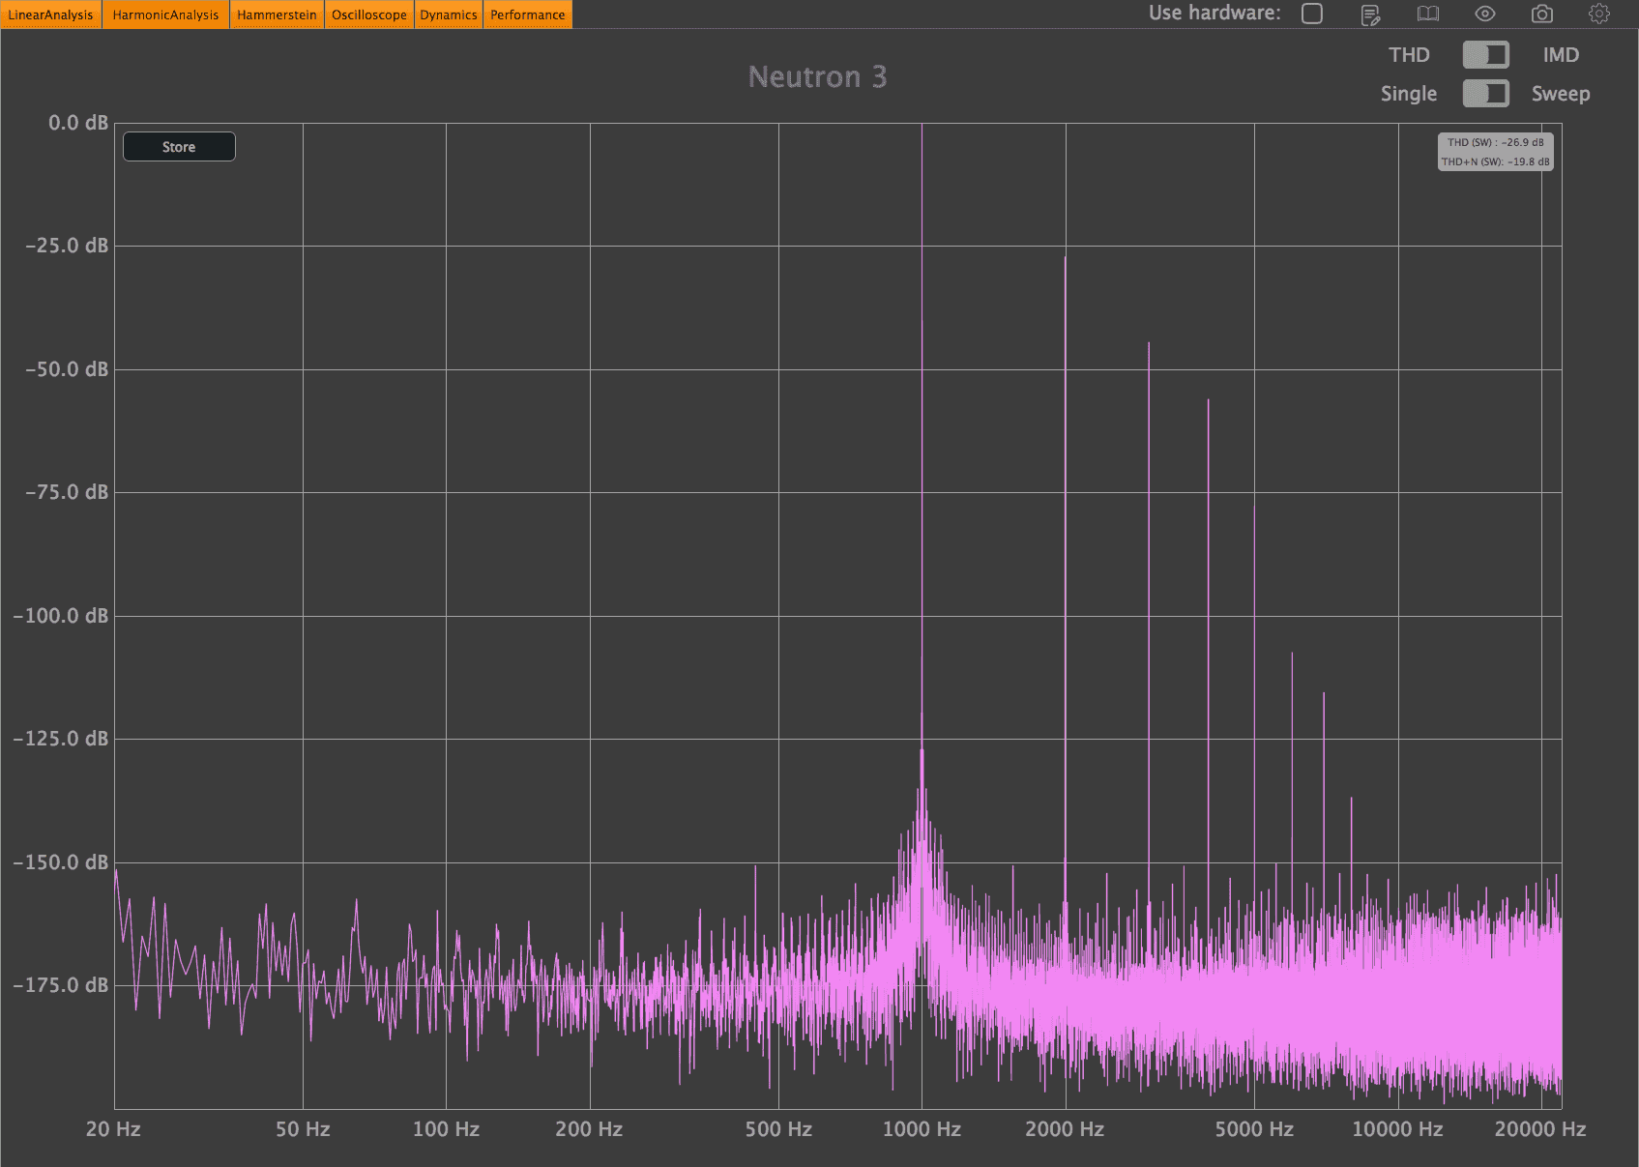This screenshot has width=1639, height=1167.
Task: Click the Store button
Action: coord(179,147)
